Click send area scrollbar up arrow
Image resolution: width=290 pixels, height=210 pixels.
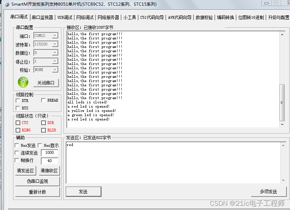point(283,145)
